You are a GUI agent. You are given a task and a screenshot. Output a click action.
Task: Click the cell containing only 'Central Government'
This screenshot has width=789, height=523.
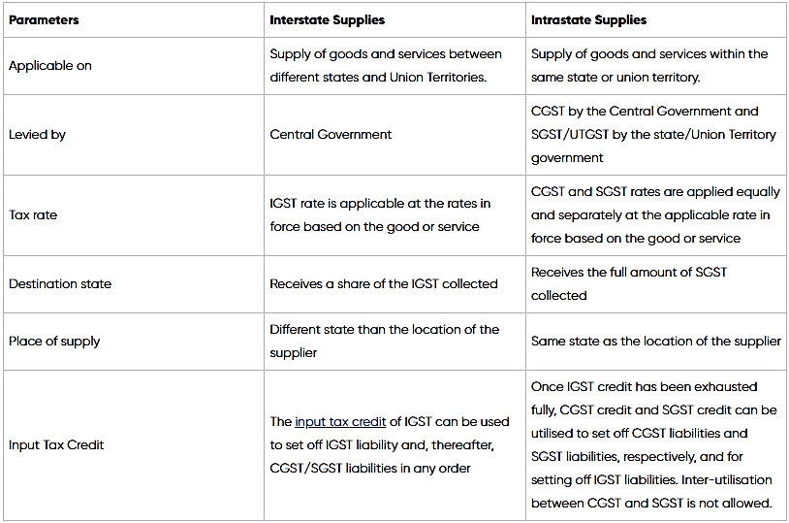click(x=331, y=135)
